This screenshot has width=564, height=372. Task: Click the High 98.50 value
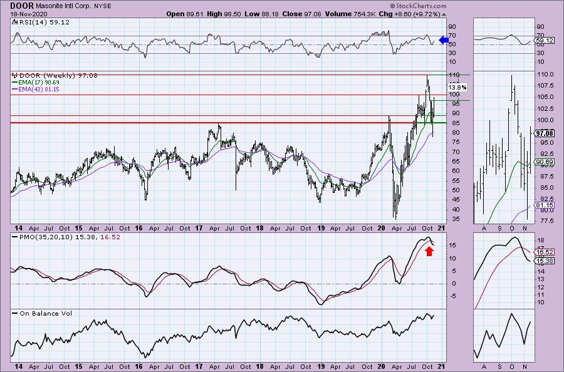coord(224,14)
